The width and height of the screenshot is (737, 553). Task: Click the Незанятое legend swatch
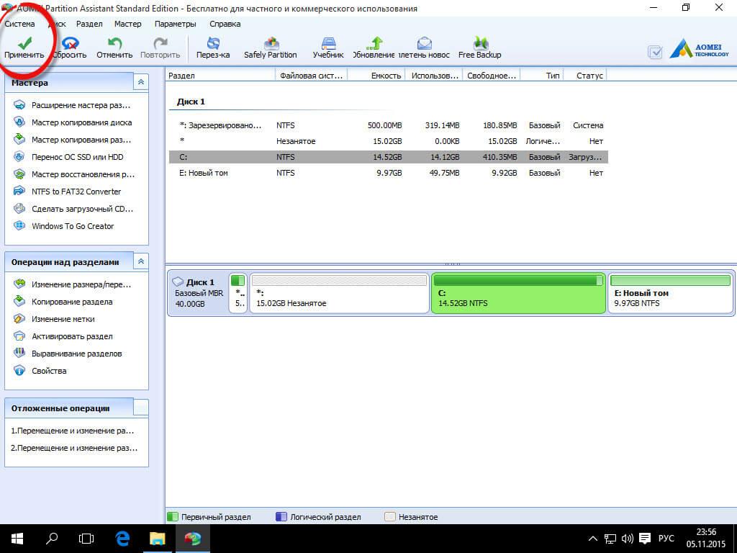click(389, 517)
